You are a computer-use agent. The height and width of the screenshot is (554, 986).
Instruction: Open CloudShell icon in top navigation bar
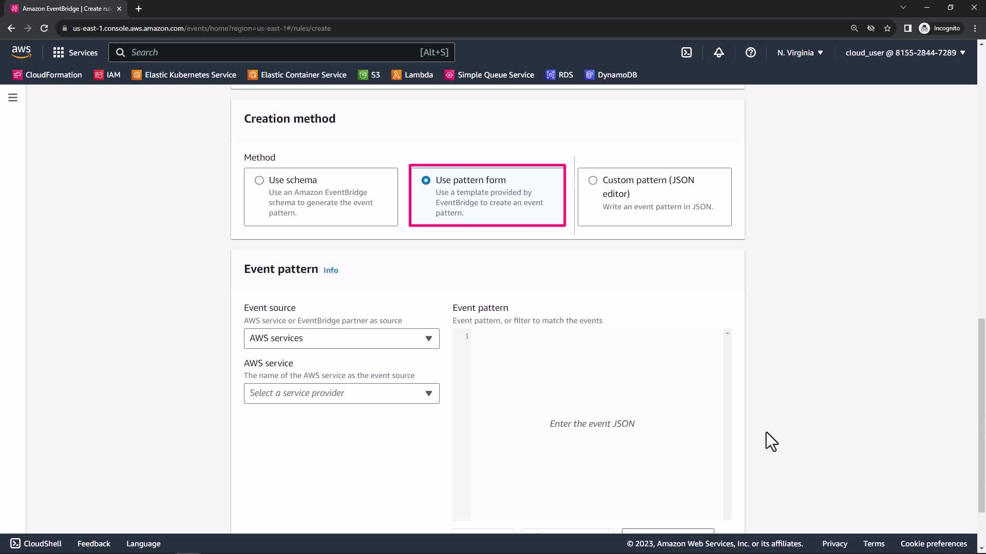click(687, 52)
